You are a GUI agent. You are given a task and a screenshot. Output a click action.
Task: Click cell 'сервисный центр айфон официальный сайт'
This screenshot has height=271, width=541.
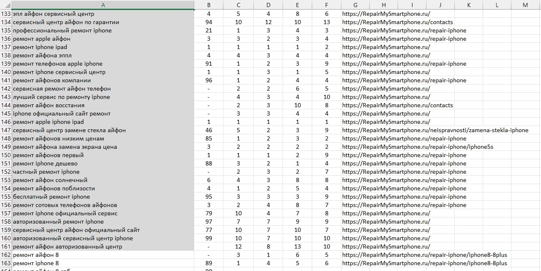[x=103, y=230]
